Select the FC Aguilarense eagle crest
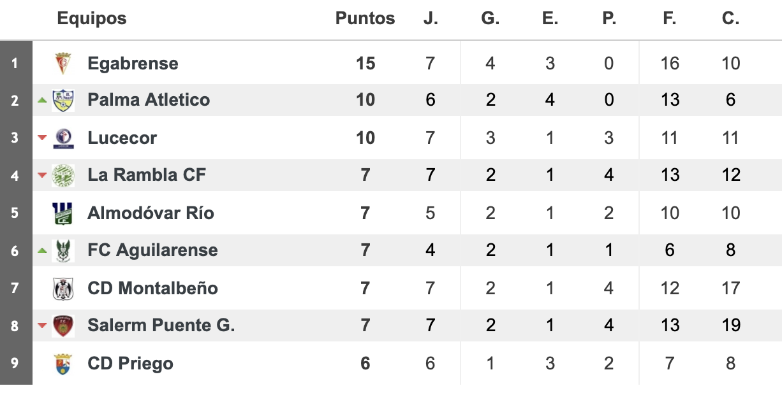The height and width of the screenshot is (400, 782). (63, 250)
